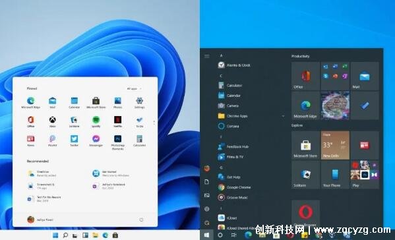
Task: Open To Do in Windows 11 pinned apps
Action: (x=139, y=121)
